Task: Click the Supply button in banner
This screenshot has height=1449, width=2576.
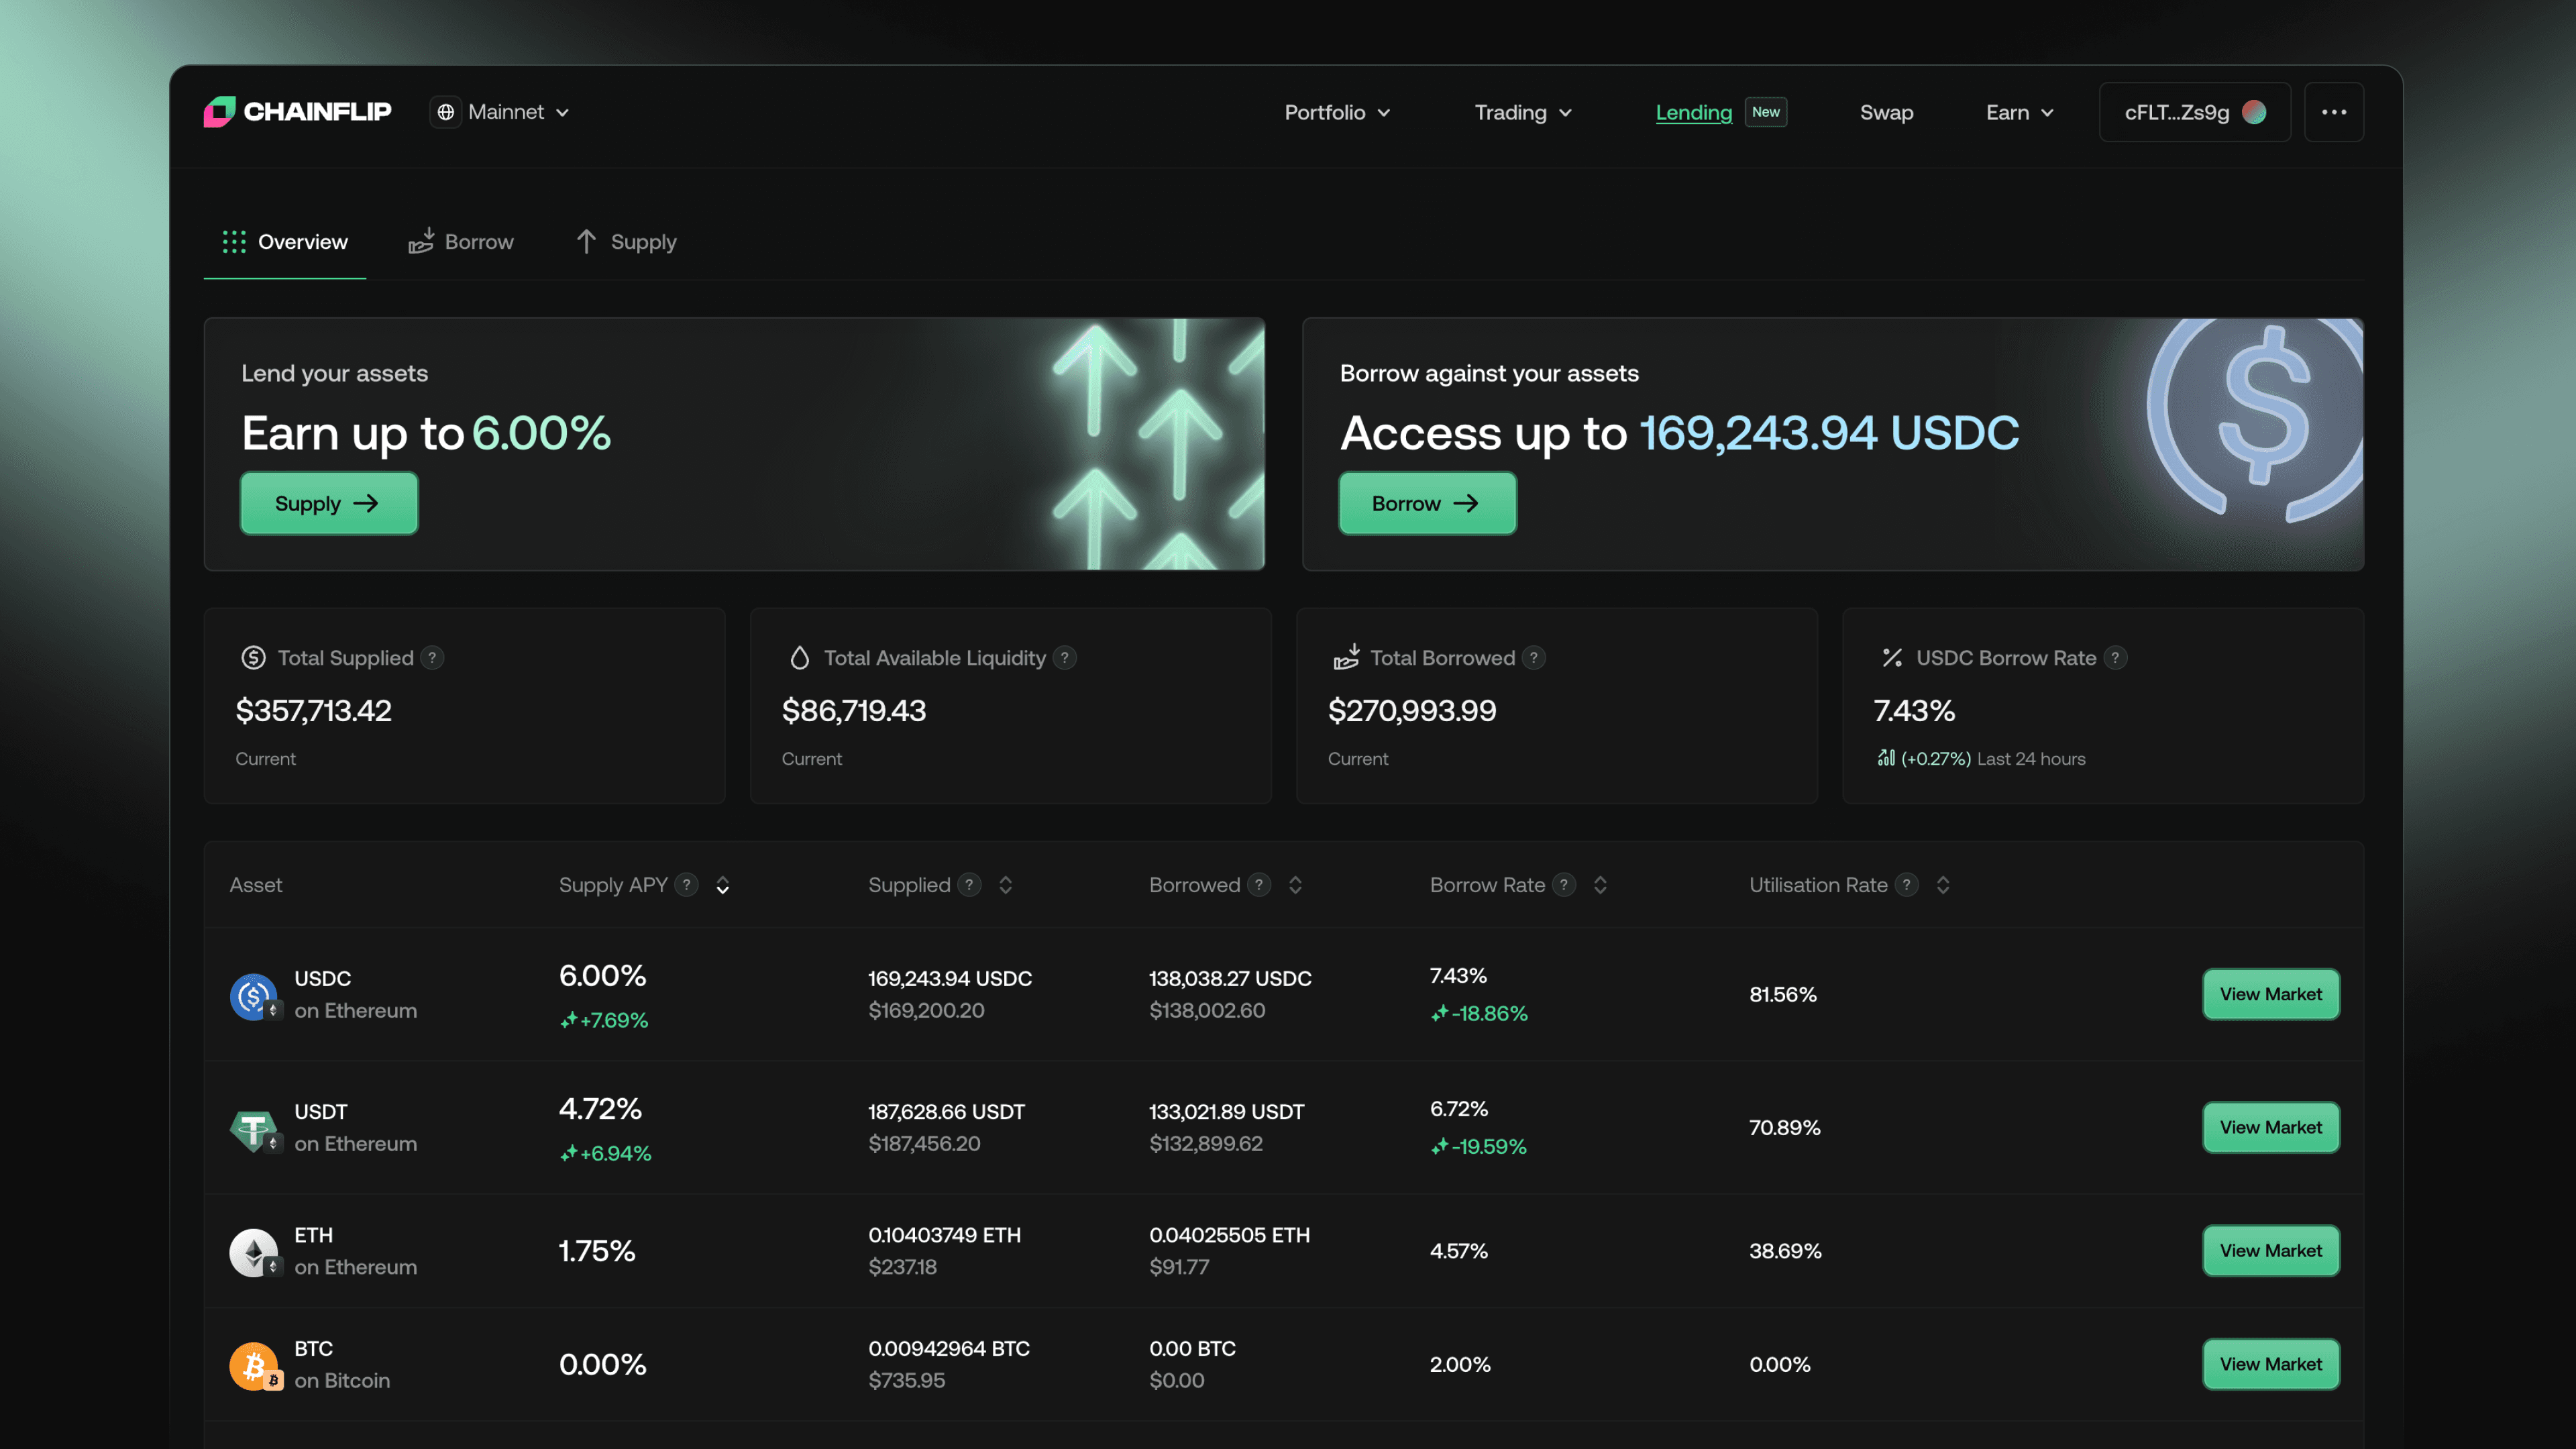Action: [x=328, y=503]
